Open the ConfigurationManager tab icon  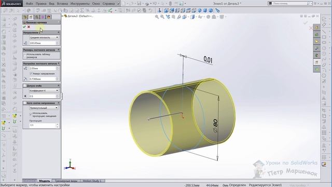(37, 17)
